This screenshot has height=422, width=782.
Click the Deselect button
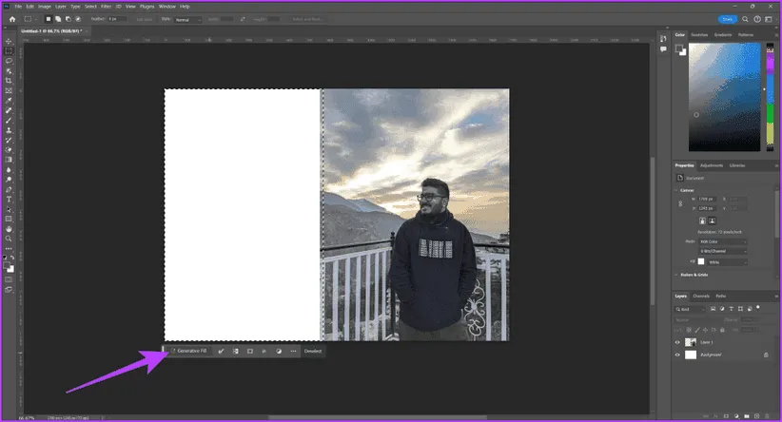pos(313,351)
